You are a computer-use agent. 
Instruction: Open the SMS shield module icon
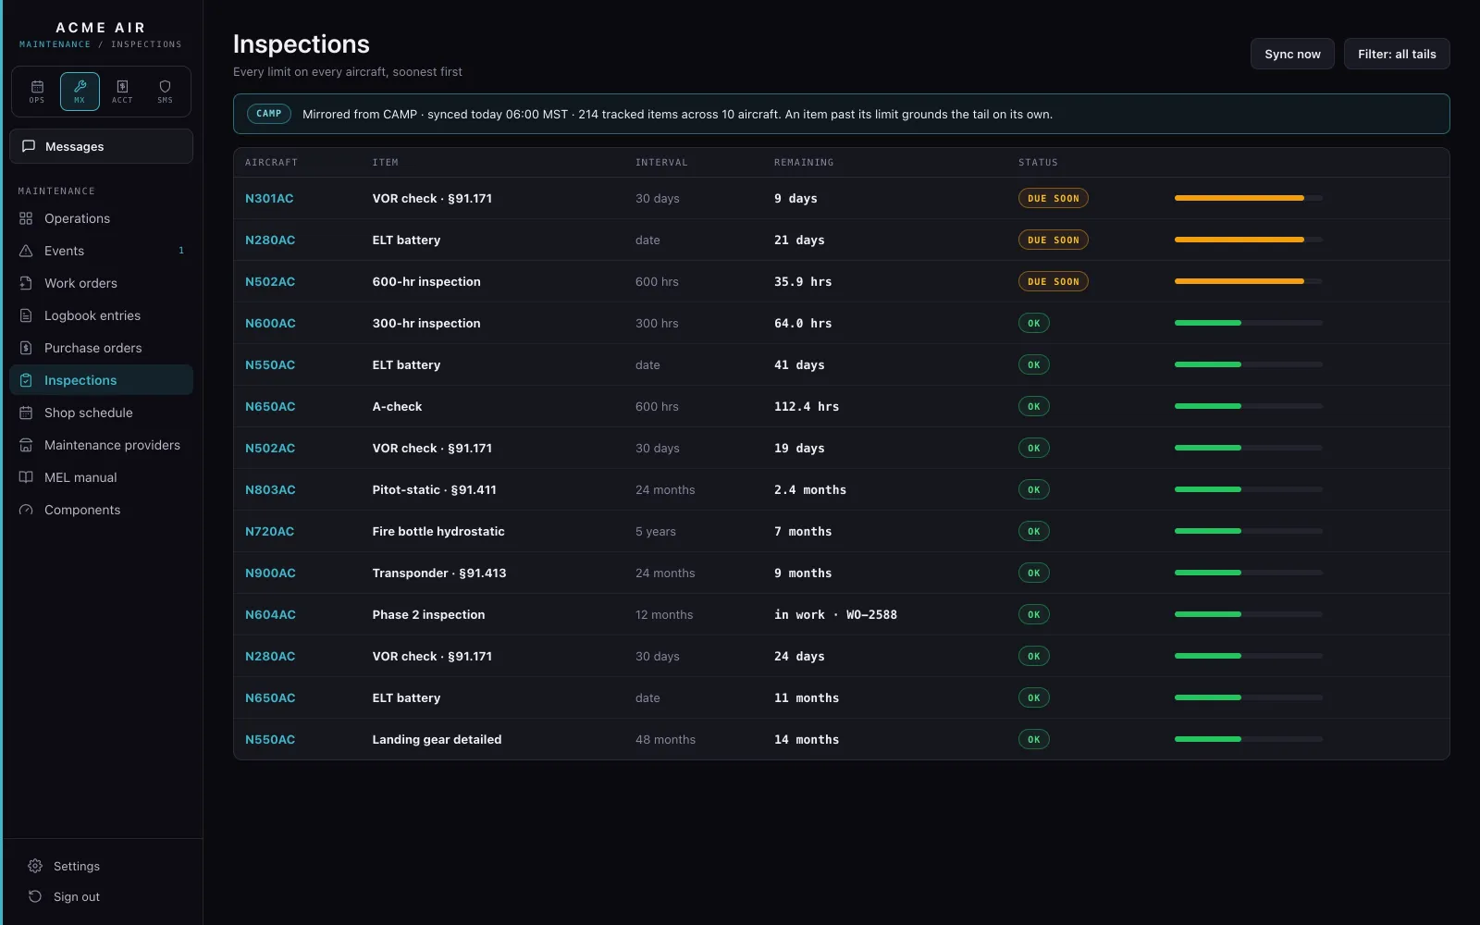165,92
